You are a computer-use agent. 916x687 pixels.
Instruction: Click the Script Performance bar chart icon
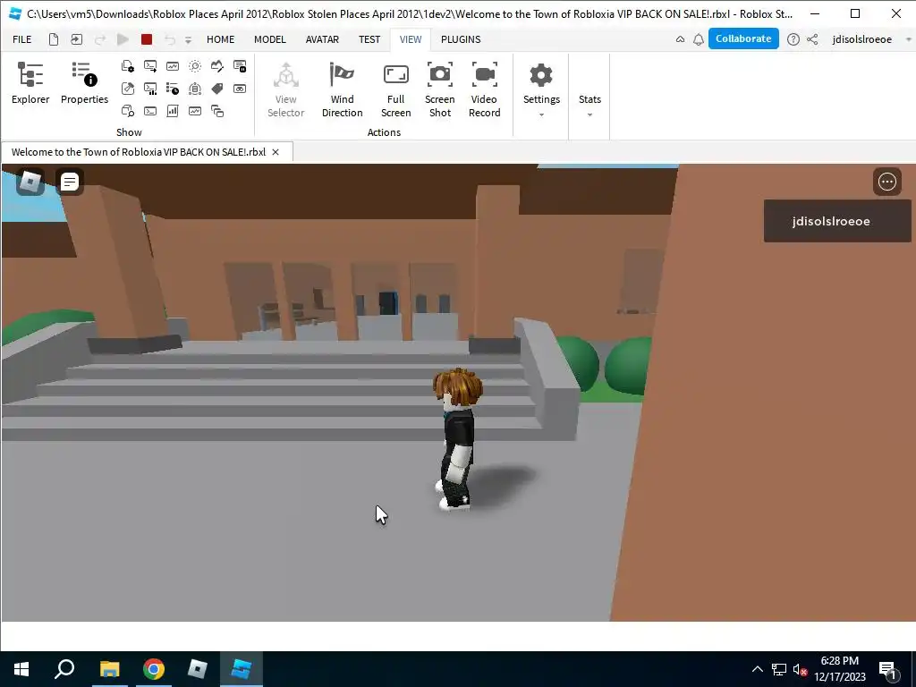(x=173, y=111)
